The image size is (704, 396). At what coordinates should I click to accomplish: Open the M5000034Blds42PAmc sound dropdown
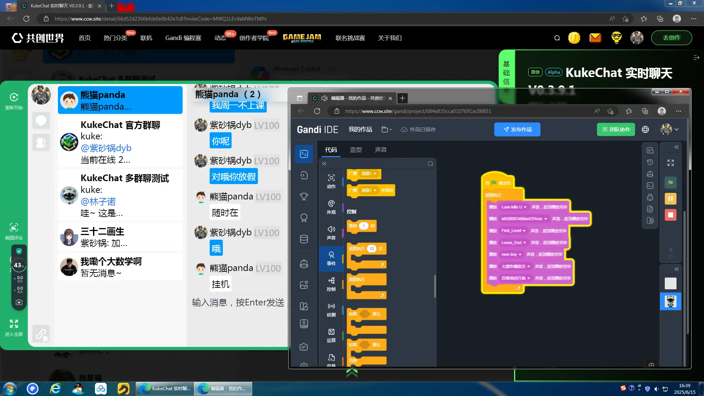524,219
